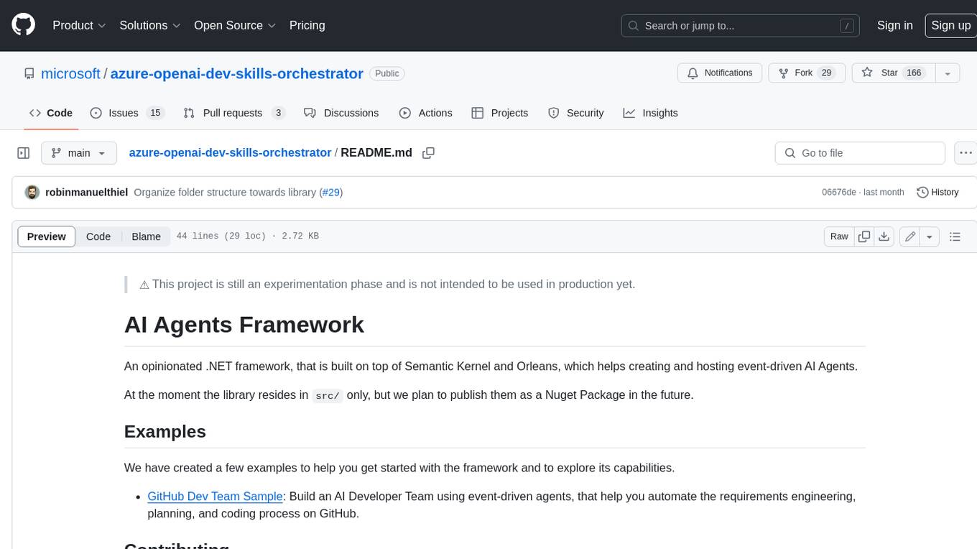
Task: Open the Discussions tab
Action: pos(341,113)
